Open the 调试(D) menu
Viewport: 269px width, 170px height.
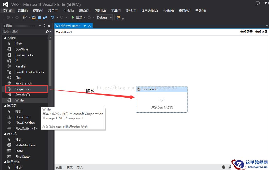coord(84,11)
